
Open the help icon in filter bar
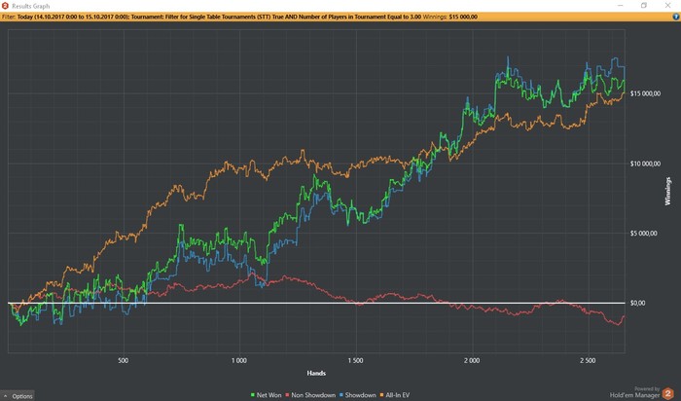(676, 17)
